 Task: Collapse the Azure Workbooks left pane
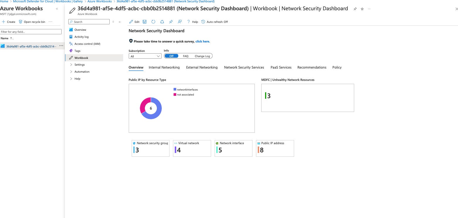point(57,9)
